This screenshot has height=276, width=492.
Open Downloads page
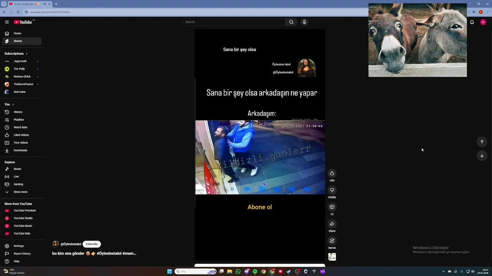click(x=22, y=150)
